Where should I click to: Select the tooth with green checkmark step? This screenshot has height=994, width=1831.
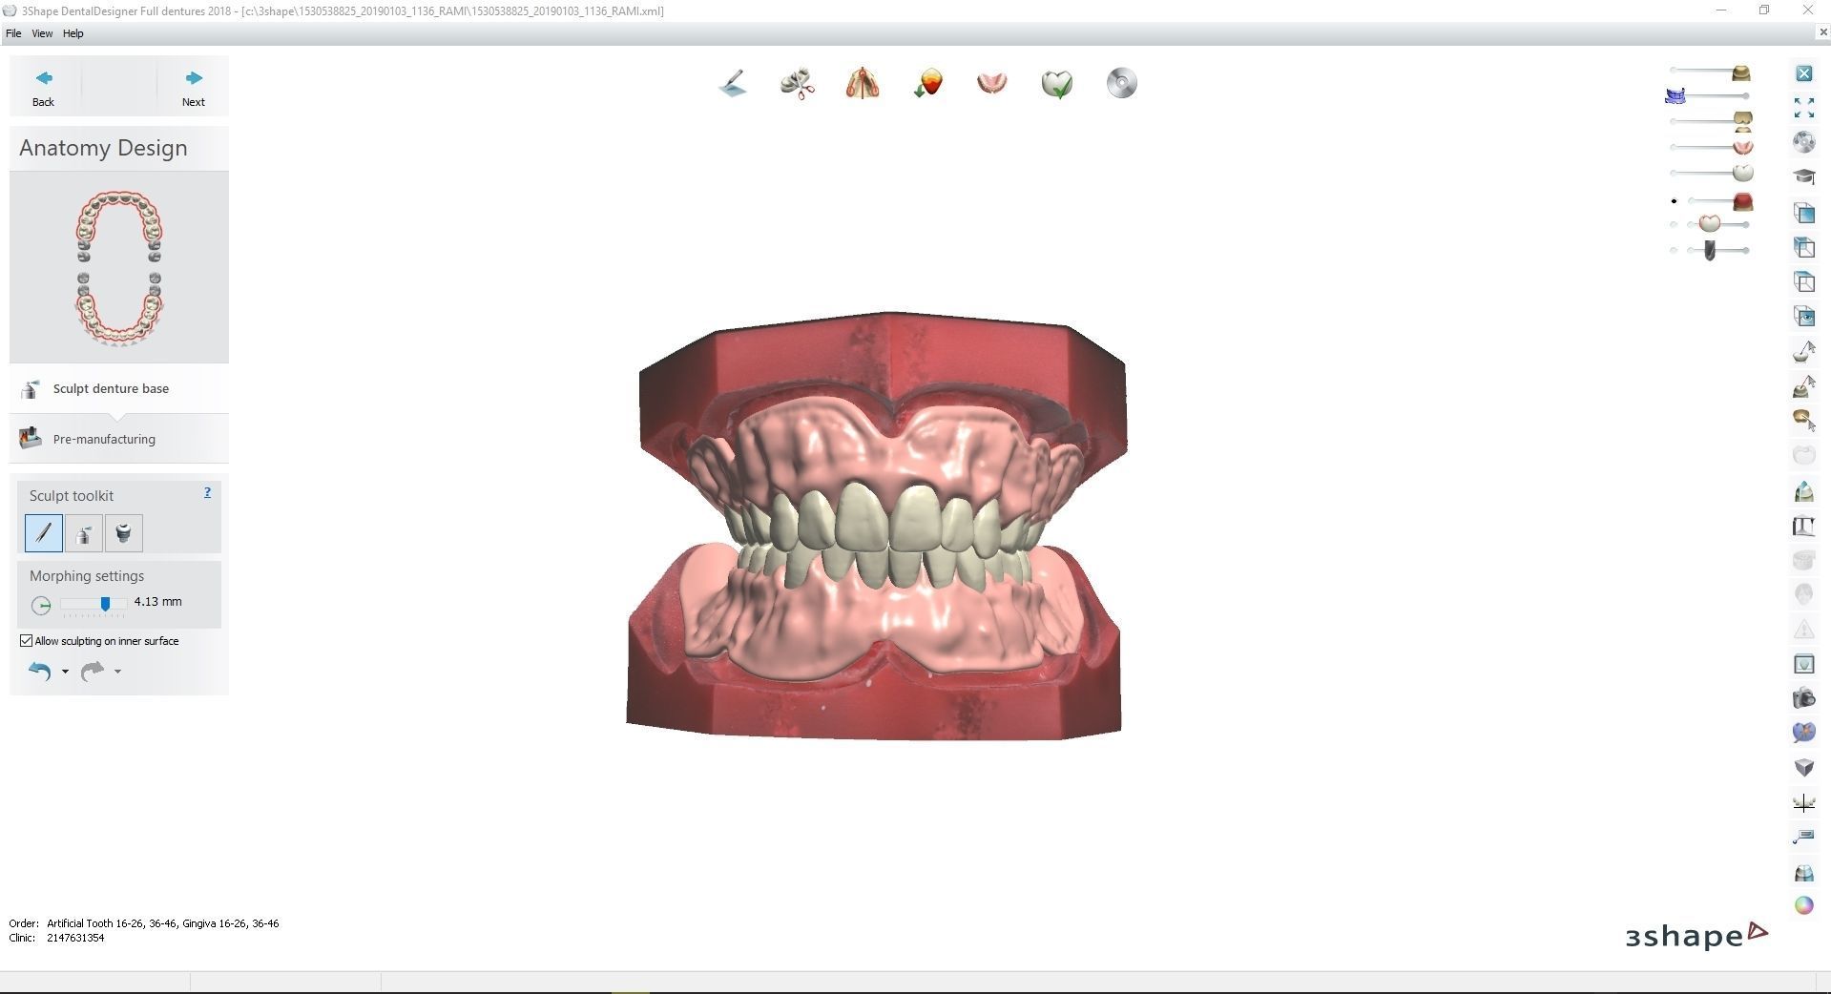pos(1057,84)
